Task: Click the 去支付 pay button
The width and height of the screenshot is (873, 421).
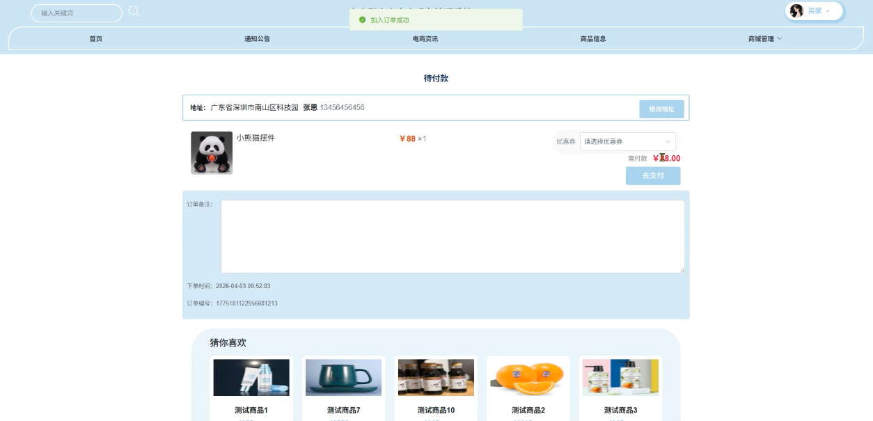Action: pos(653,175)
